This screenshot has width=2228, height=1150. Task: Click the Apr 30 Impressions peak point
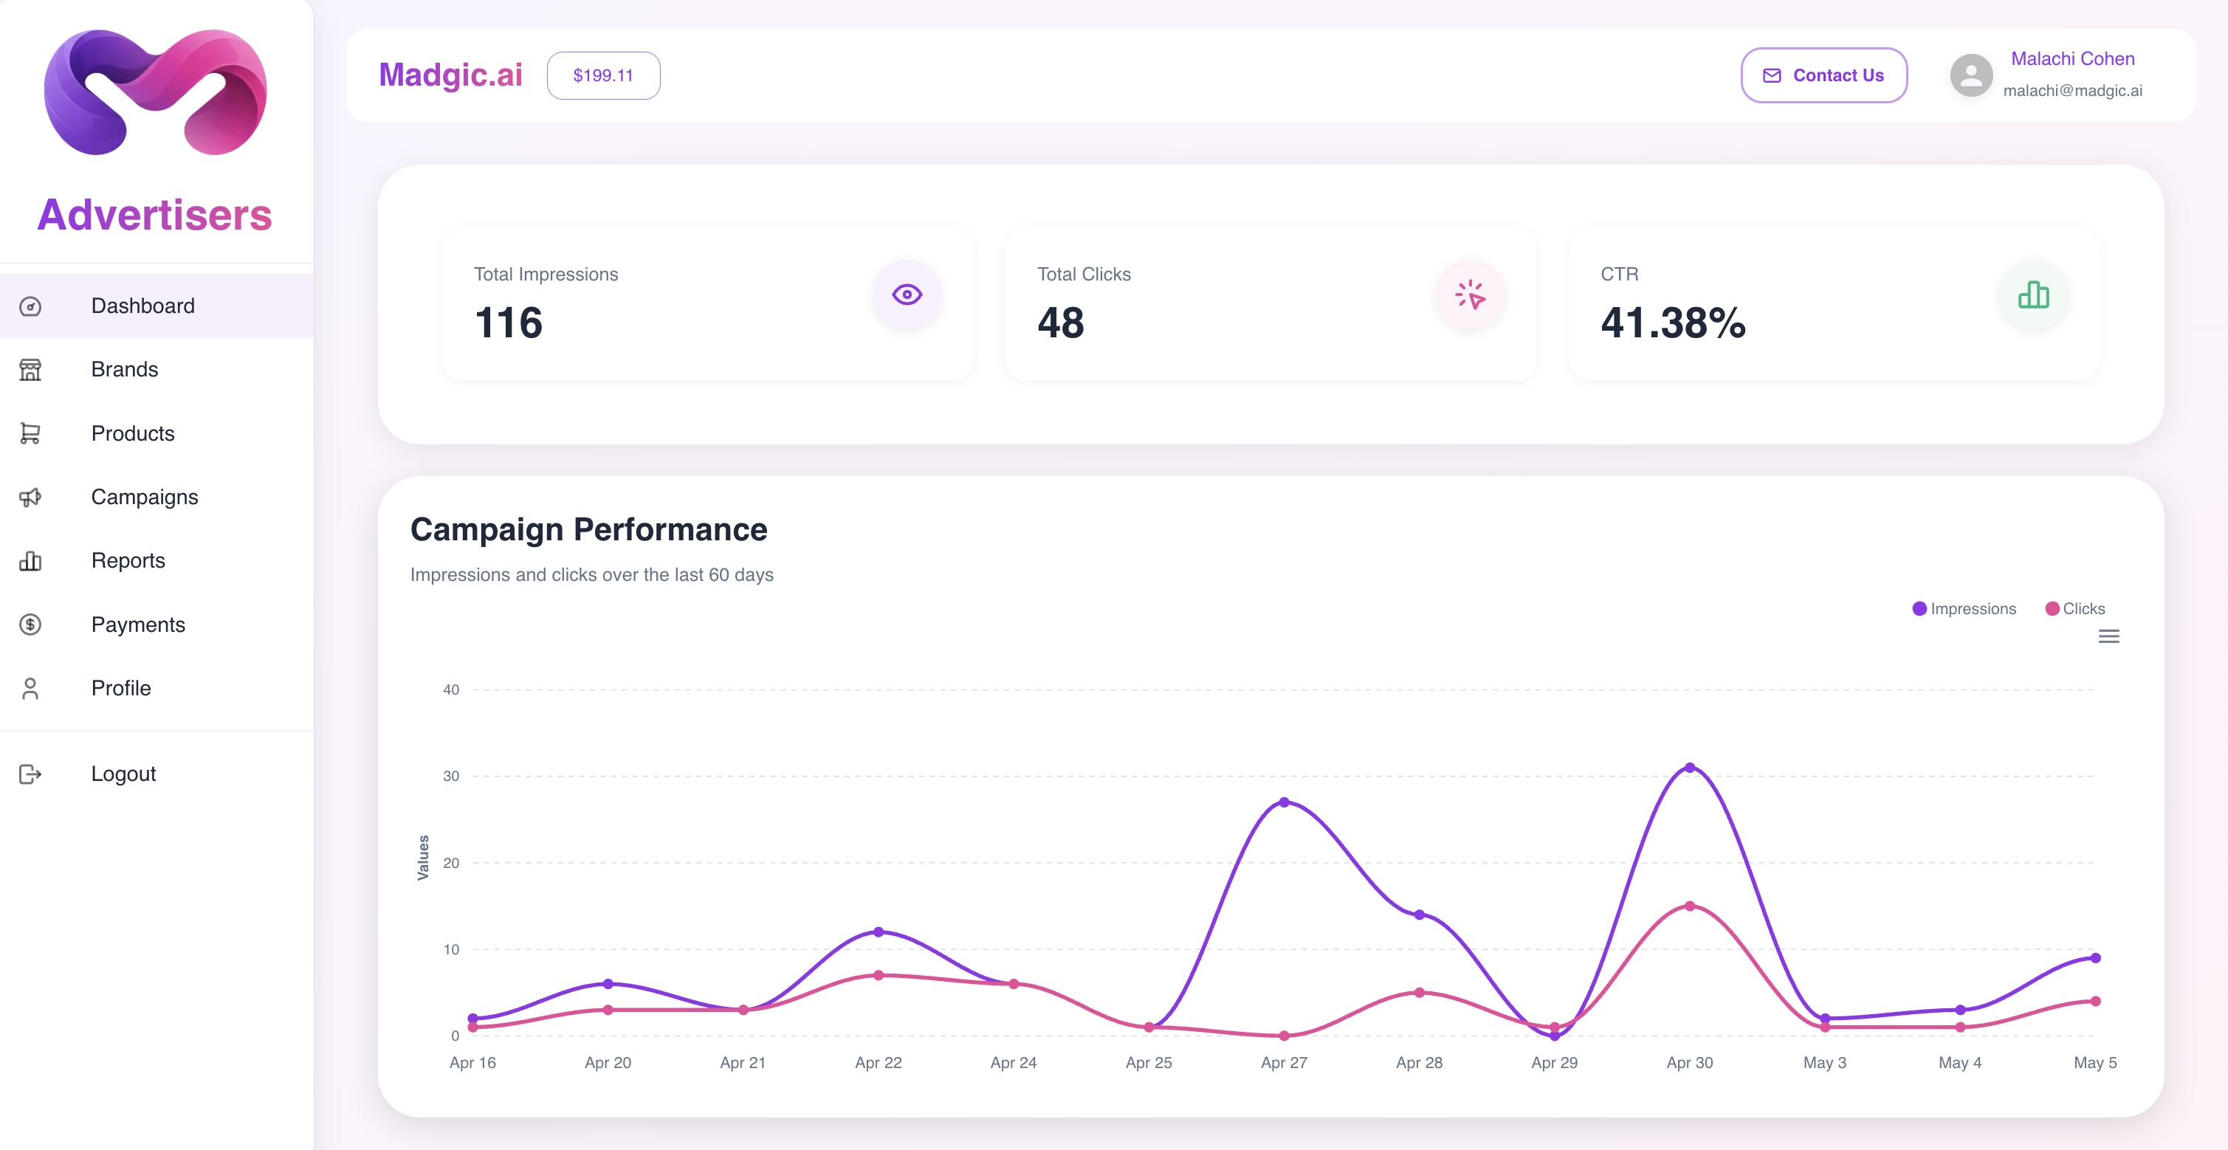(x=1689, y=768)
